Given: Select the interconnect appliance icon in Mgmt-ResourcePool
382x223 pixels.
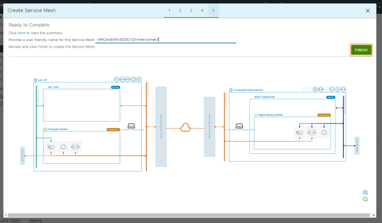Looking at the screenshot, I should pyautogui.click(x=299, y=132).
